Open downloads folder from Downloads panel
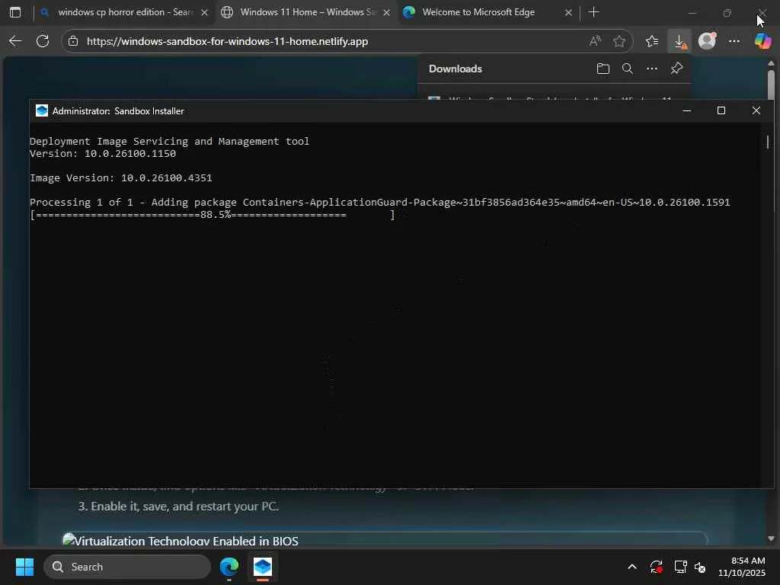The width and height of the screenshot is (780, 585). click(x=603, y=69)
